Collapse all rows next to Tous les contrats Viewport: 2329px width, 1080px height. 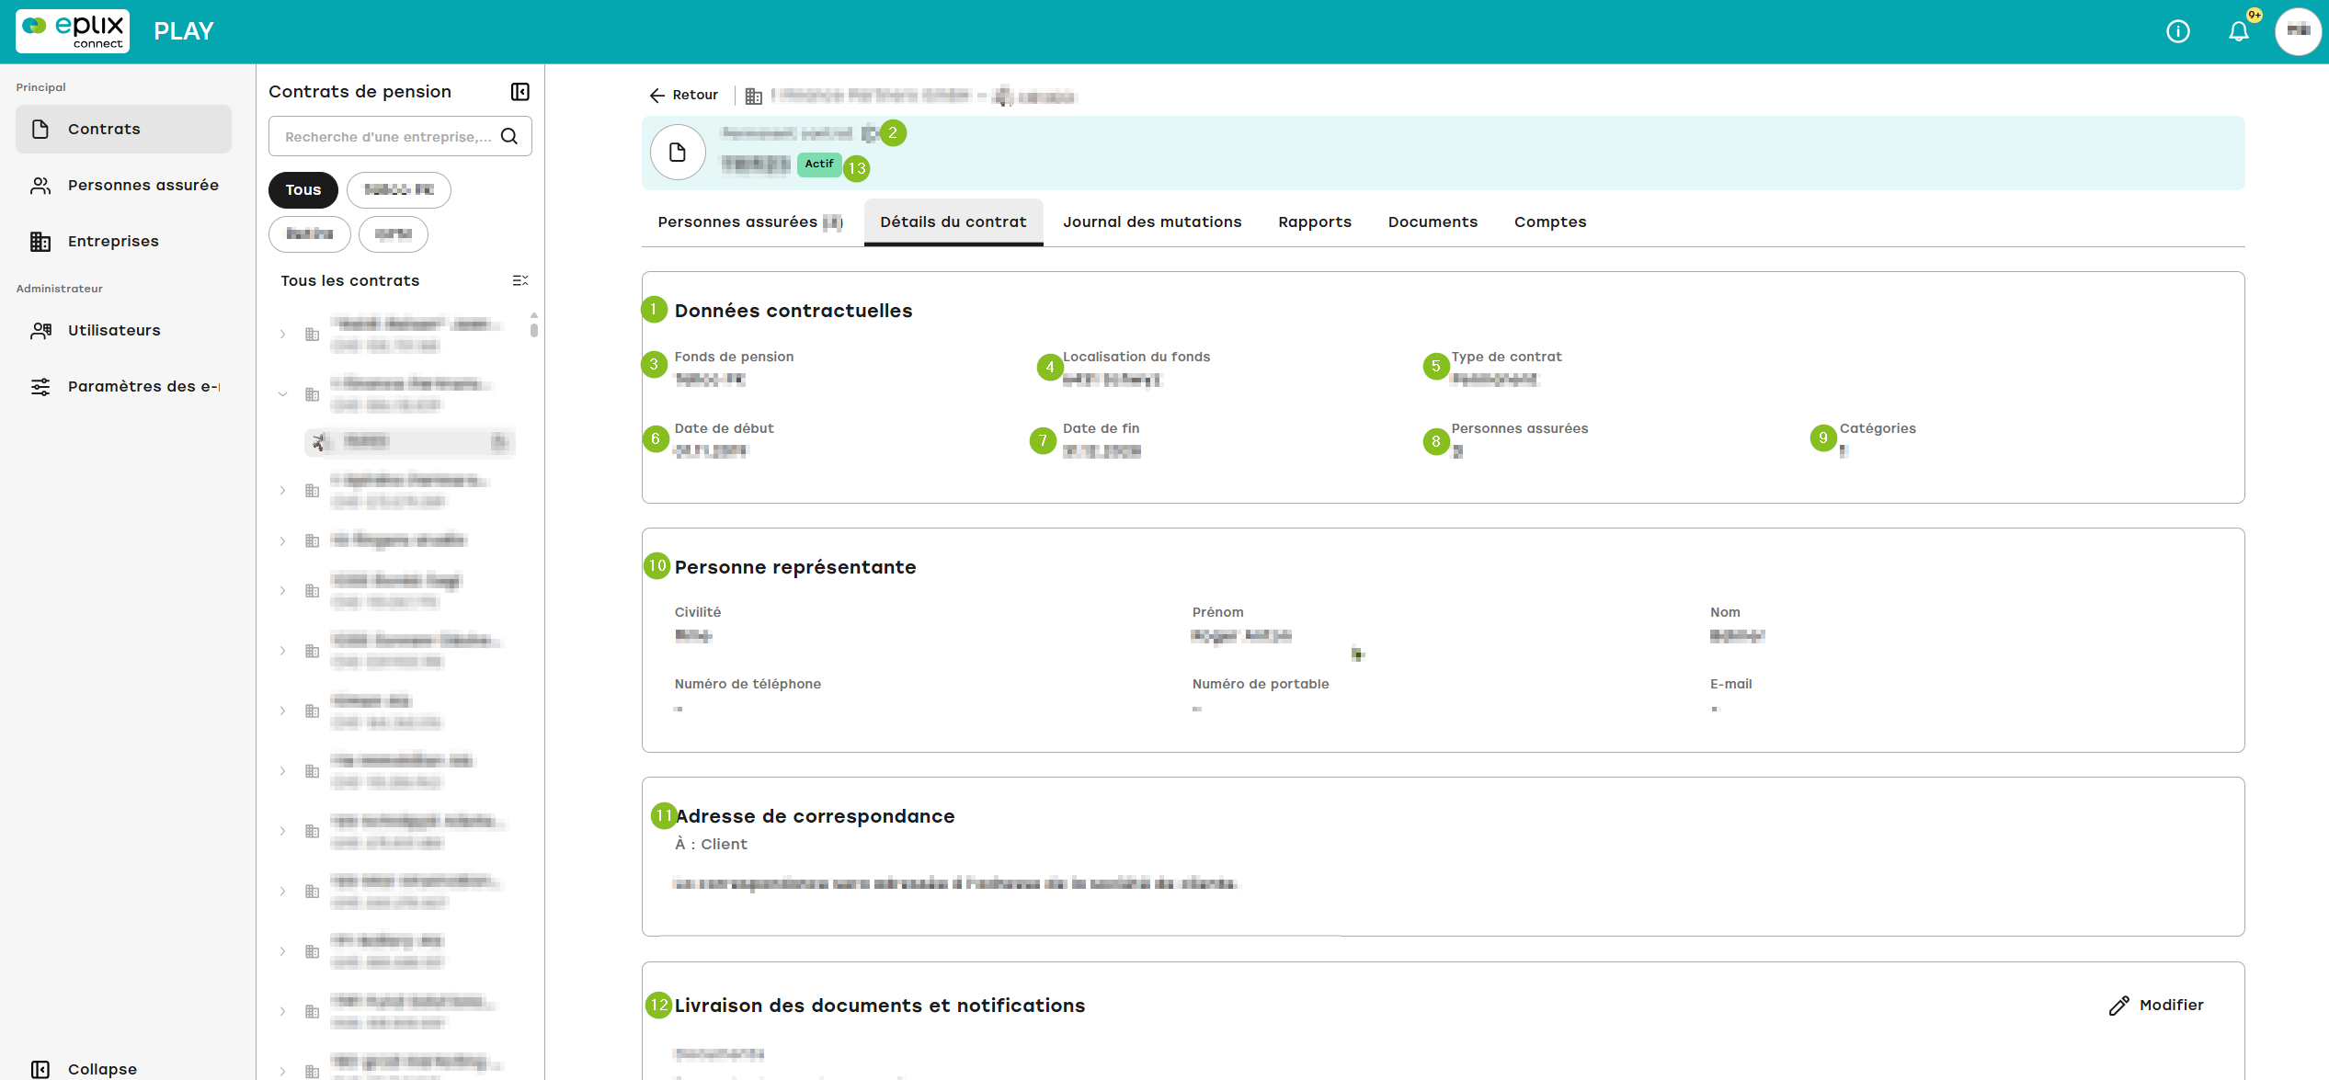519,280
